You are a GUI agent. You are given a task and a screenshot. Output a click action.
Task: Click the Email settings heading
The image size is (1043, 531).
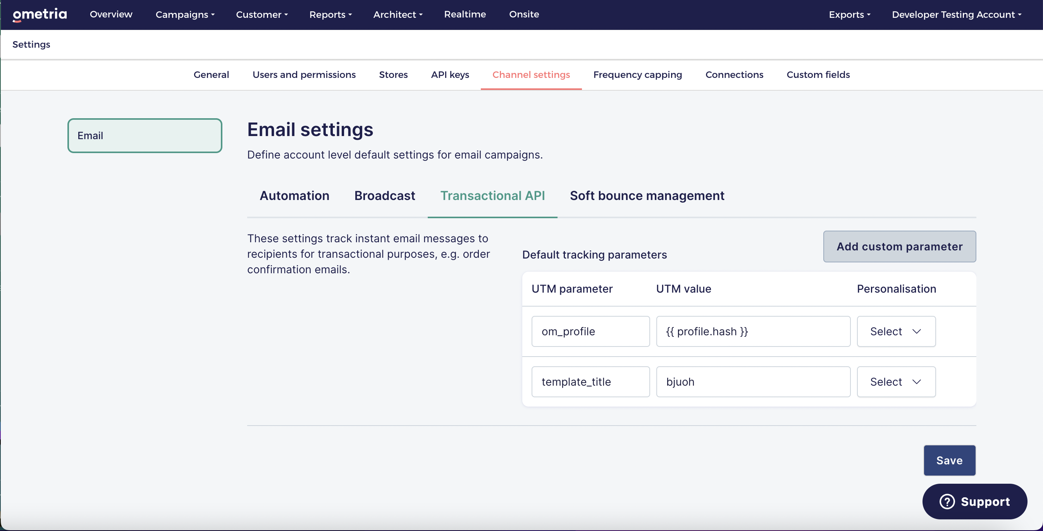click(x=310, y=129)
